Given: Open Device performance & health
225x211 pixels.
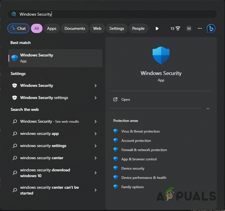Looking at the screenshot, I should 144,178.
